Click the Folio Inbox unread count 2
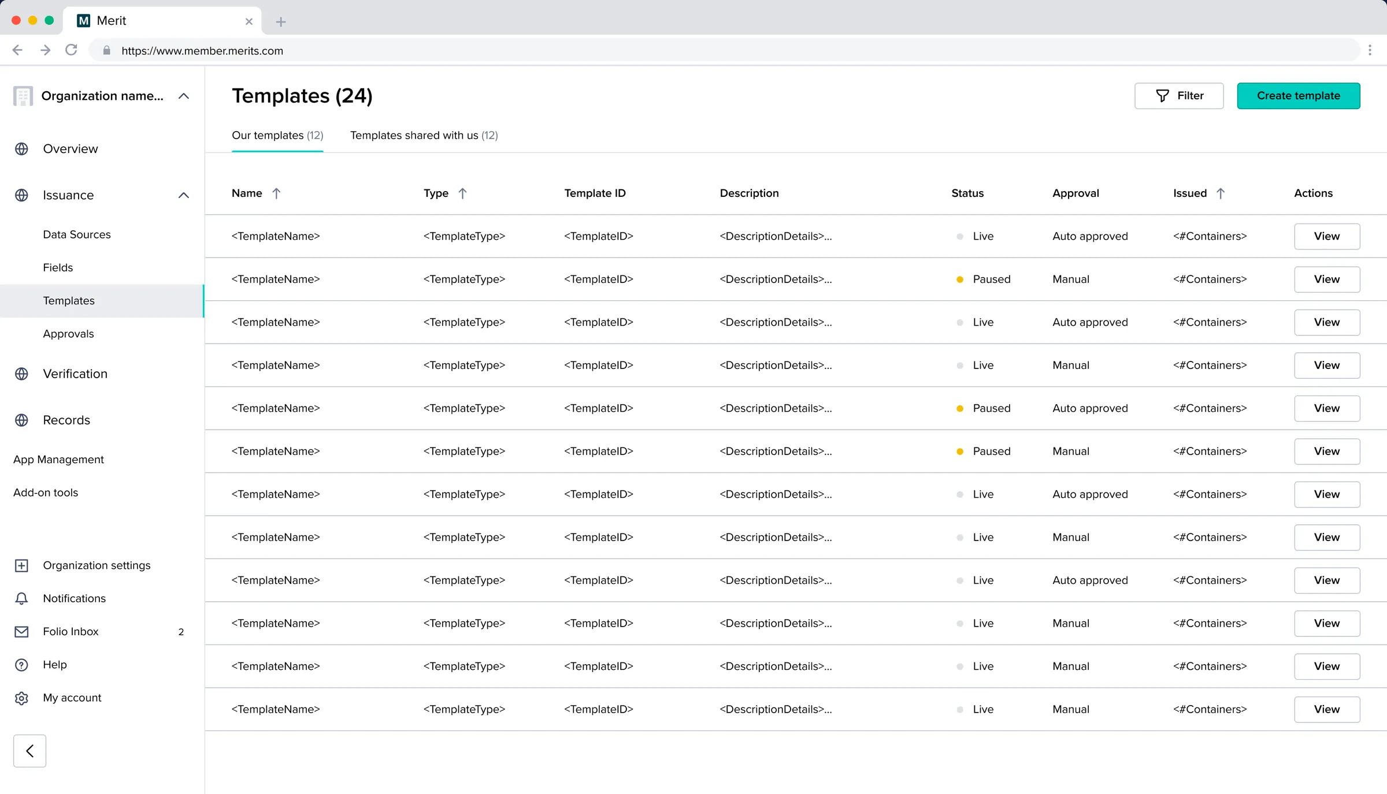The height and width of the screenshot is (794, 1387). [x=181, y=632]
